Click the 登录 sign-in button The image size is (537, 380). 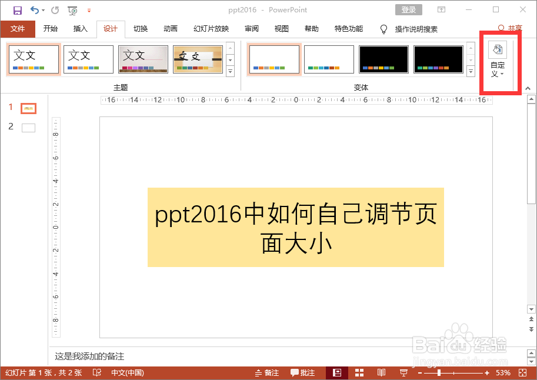(x=409, y=9)
